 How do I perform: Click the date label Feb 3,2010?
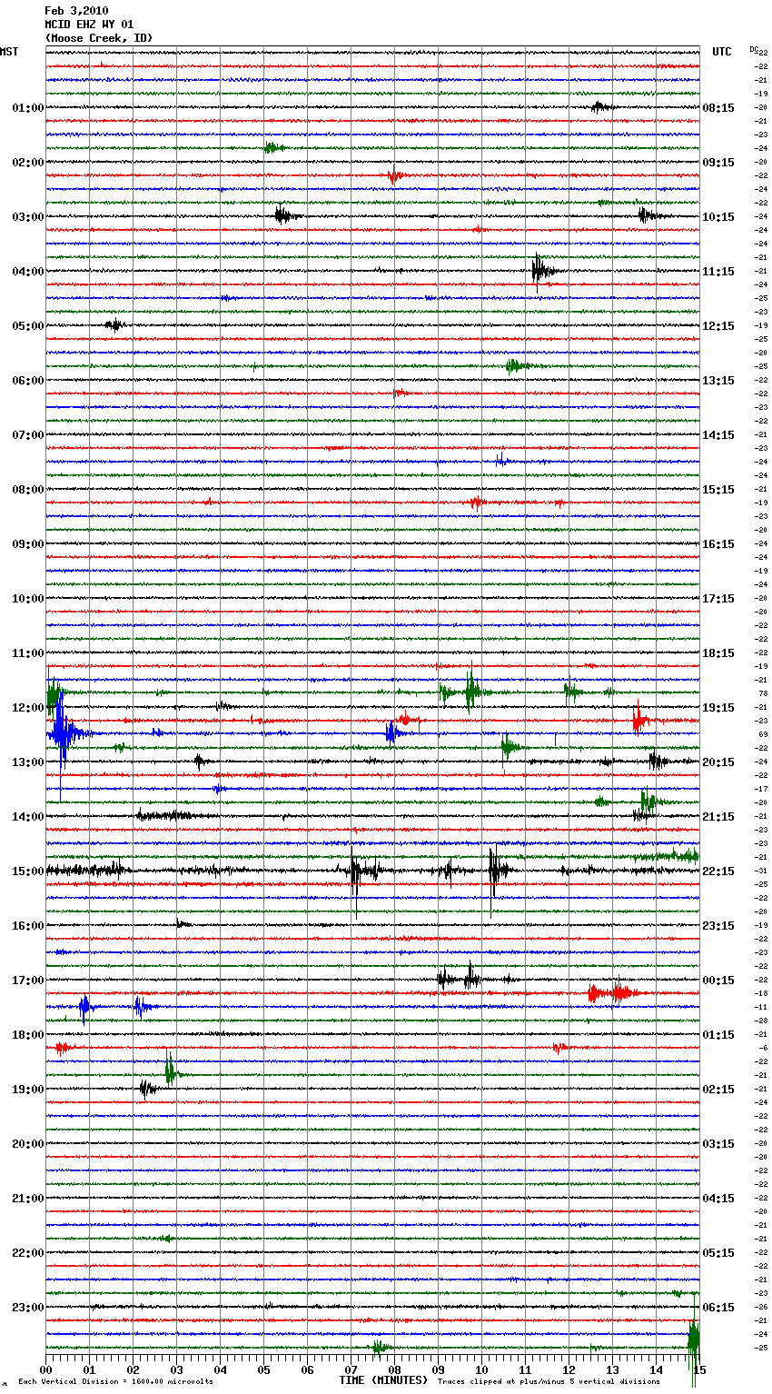(x=76, y=11)
